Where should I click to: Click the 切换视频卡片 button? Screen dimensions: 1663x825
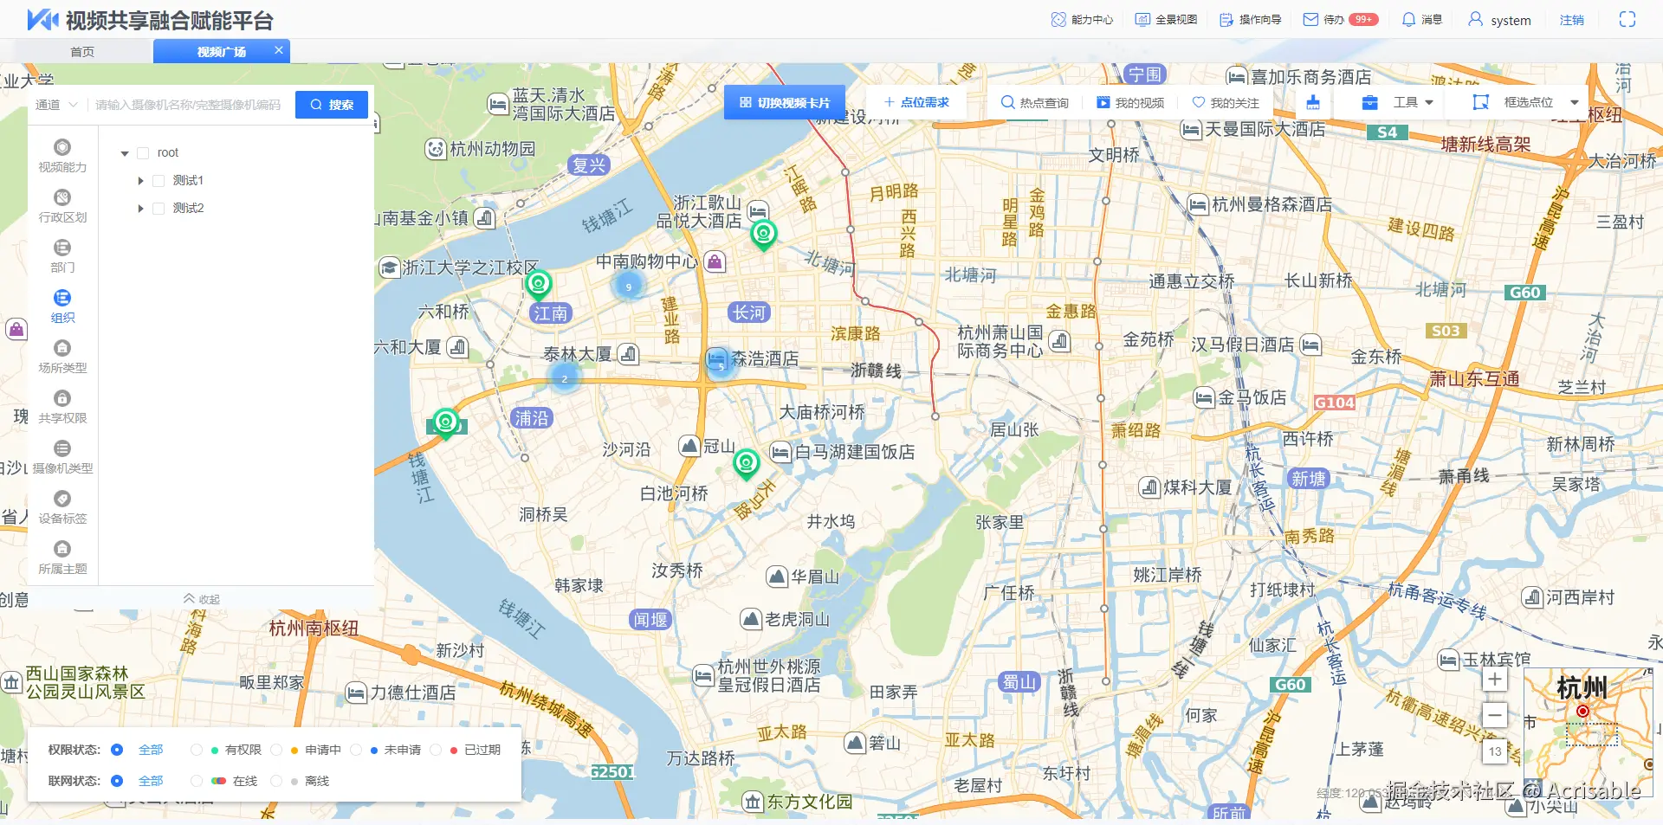[785, 102]
